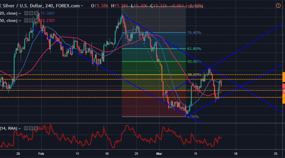Toggle visibility of the 50, close indicator

(x=26, y=21)
